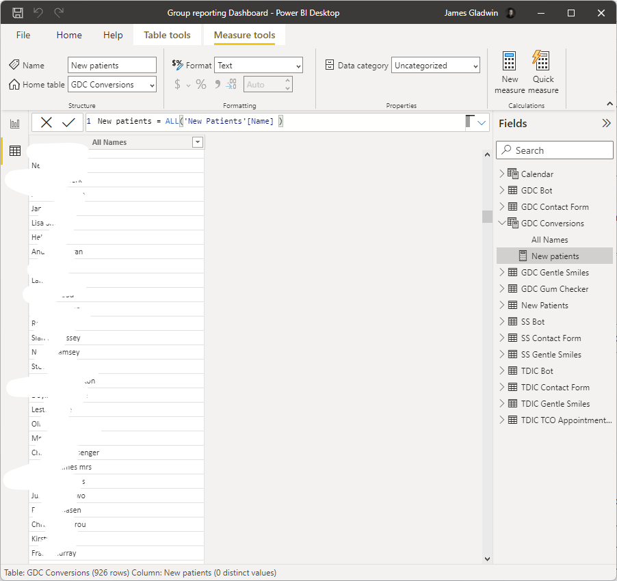Open the Home ribbon tab

coord(69,35)
